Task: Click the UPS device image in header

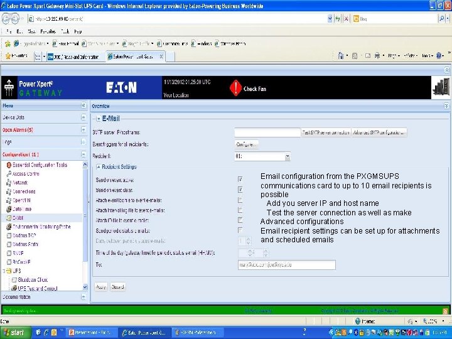Action: pos(441,88)
